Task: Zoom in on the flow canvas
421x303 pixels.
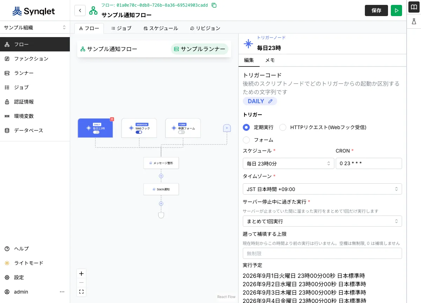Action: (81, 274)
